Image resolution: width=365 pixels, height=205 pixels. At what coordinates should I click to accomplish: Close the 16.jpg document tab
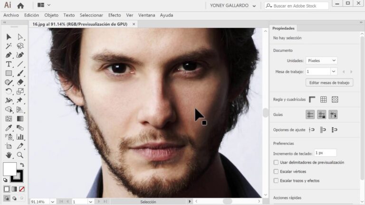(134, 24)
